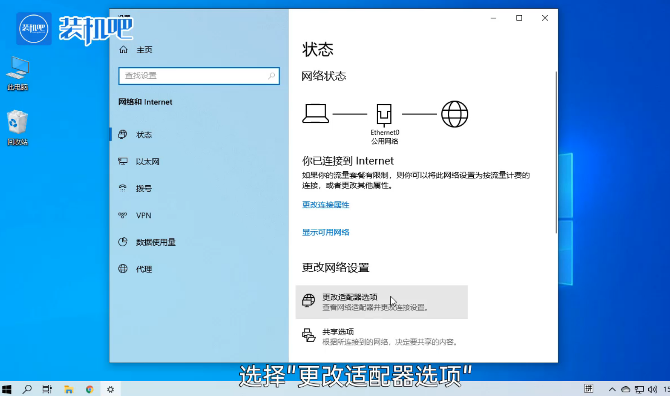Open the 以太网 (Ethernet) settings page

pos(147,162)
